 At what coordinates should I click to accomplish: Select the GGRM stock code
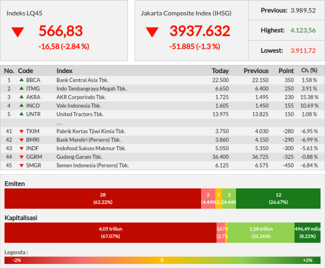[34, 157]
